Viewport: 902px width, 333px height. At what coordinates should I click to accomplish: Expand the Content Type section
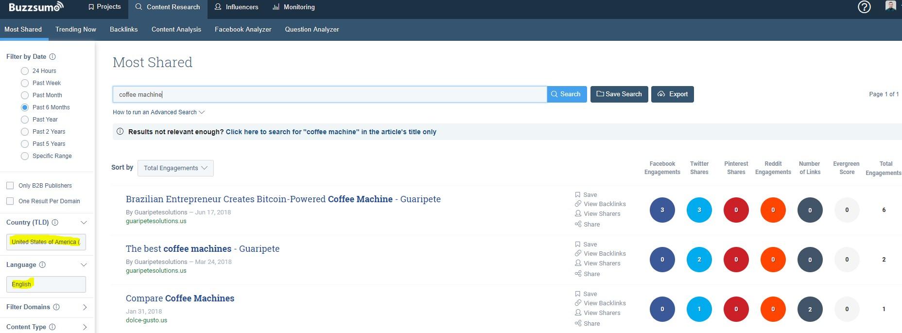(85, 327)
